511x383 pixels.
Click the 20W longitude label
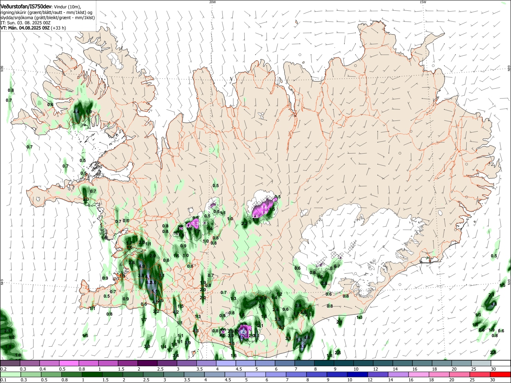point(212,2)
